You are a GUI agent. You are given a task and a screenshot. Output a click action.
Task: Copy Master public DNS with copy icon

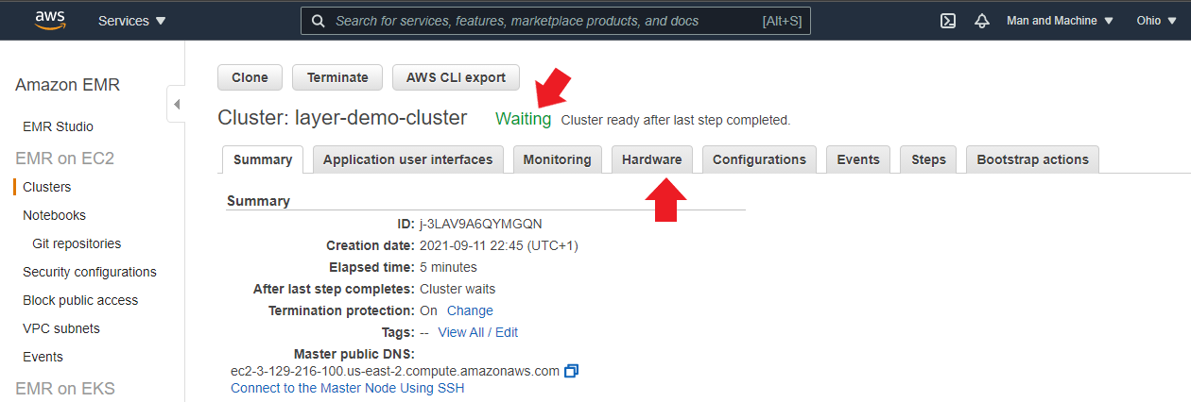coord(571,371)
